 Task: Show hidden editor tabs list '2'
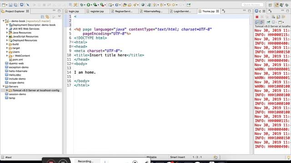(224, 11)
